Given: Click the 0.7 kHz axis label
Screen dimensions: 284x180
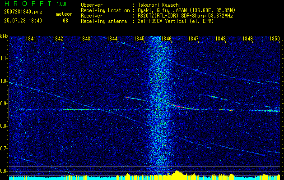Looking at the screenshot, I should [x=4, y=148].
